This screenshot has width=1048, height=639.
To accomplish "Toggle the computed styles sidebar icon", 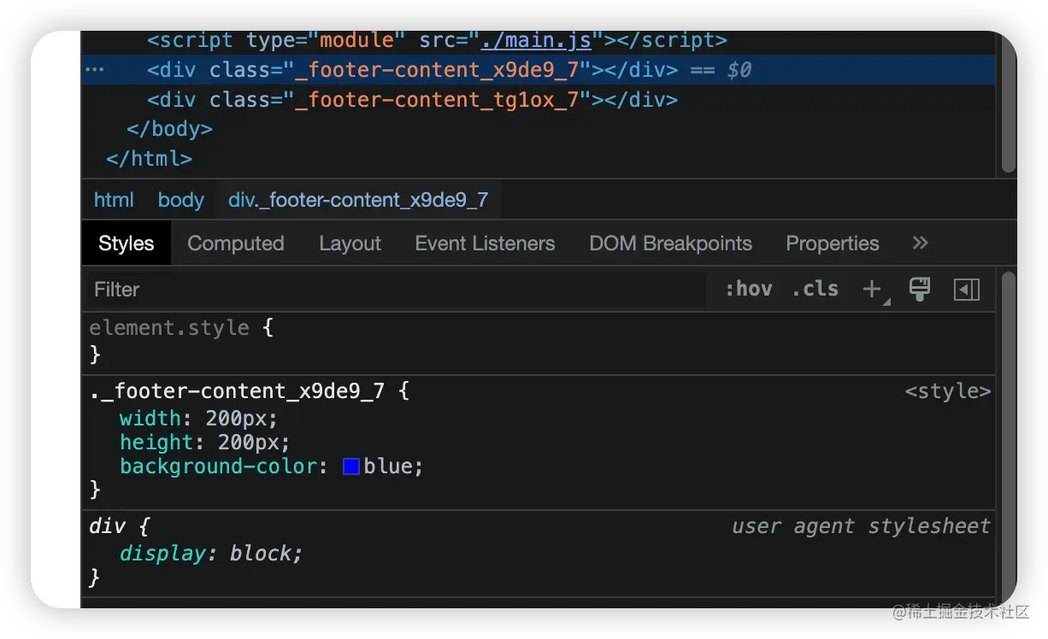I will click(x=967, y=290).
